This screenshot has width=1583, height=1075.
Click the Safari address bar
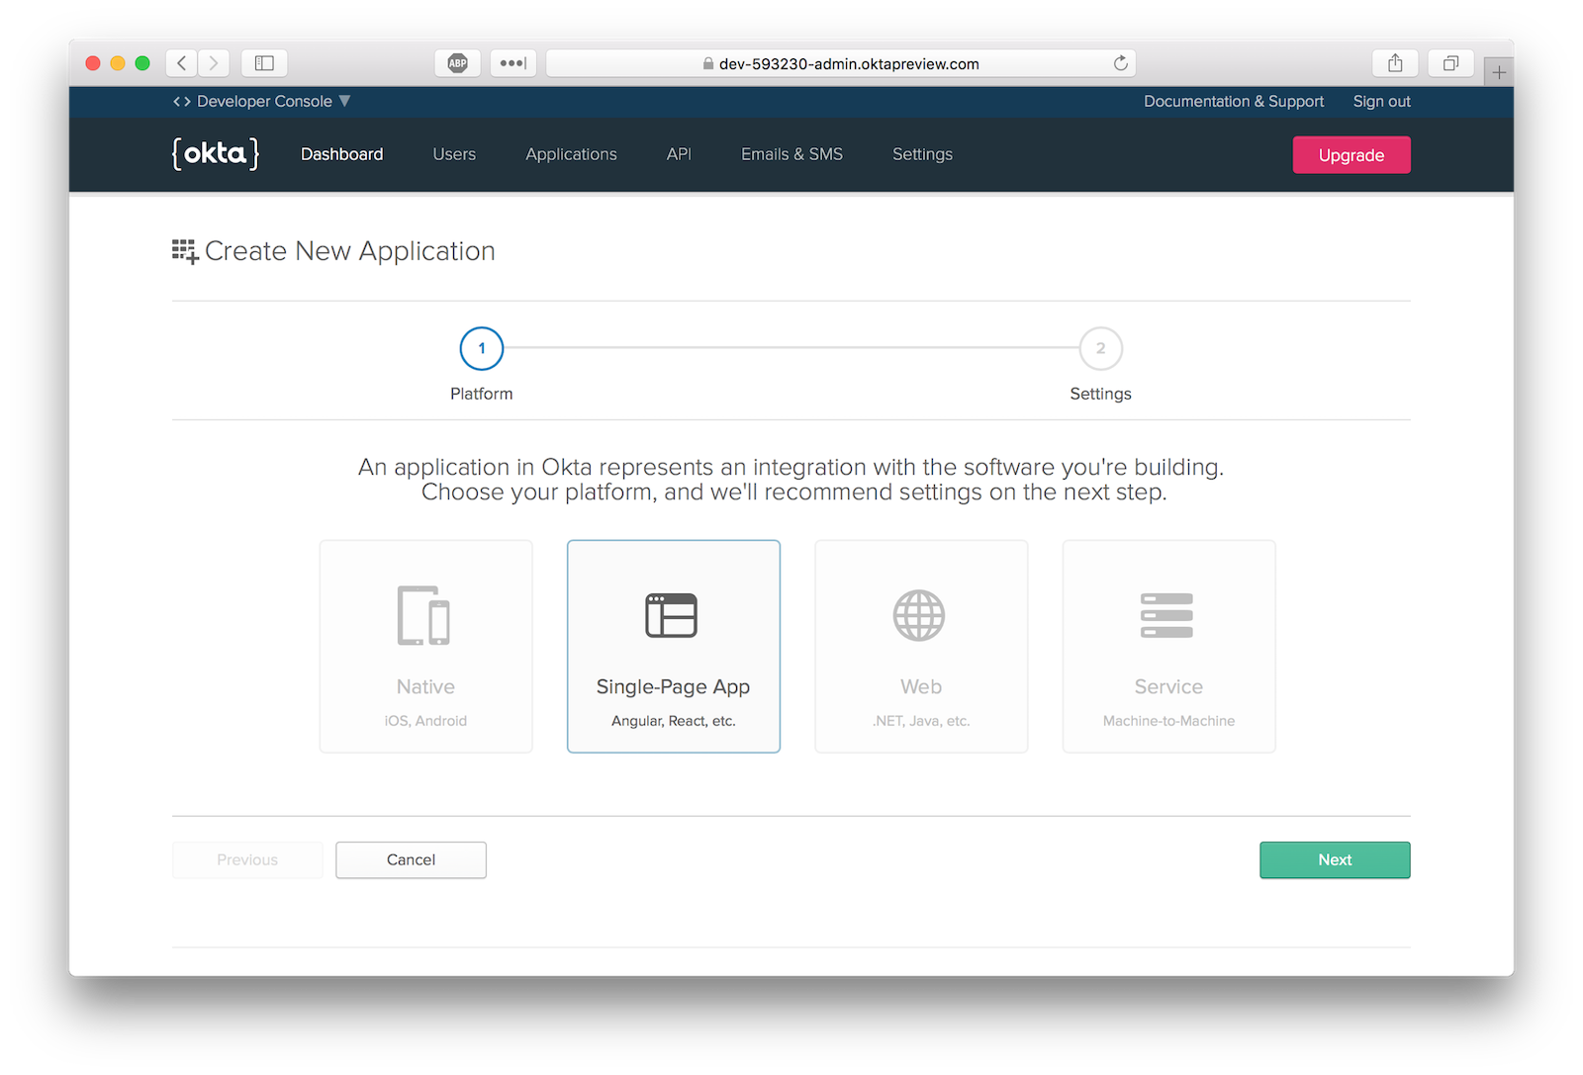point(841,63)
